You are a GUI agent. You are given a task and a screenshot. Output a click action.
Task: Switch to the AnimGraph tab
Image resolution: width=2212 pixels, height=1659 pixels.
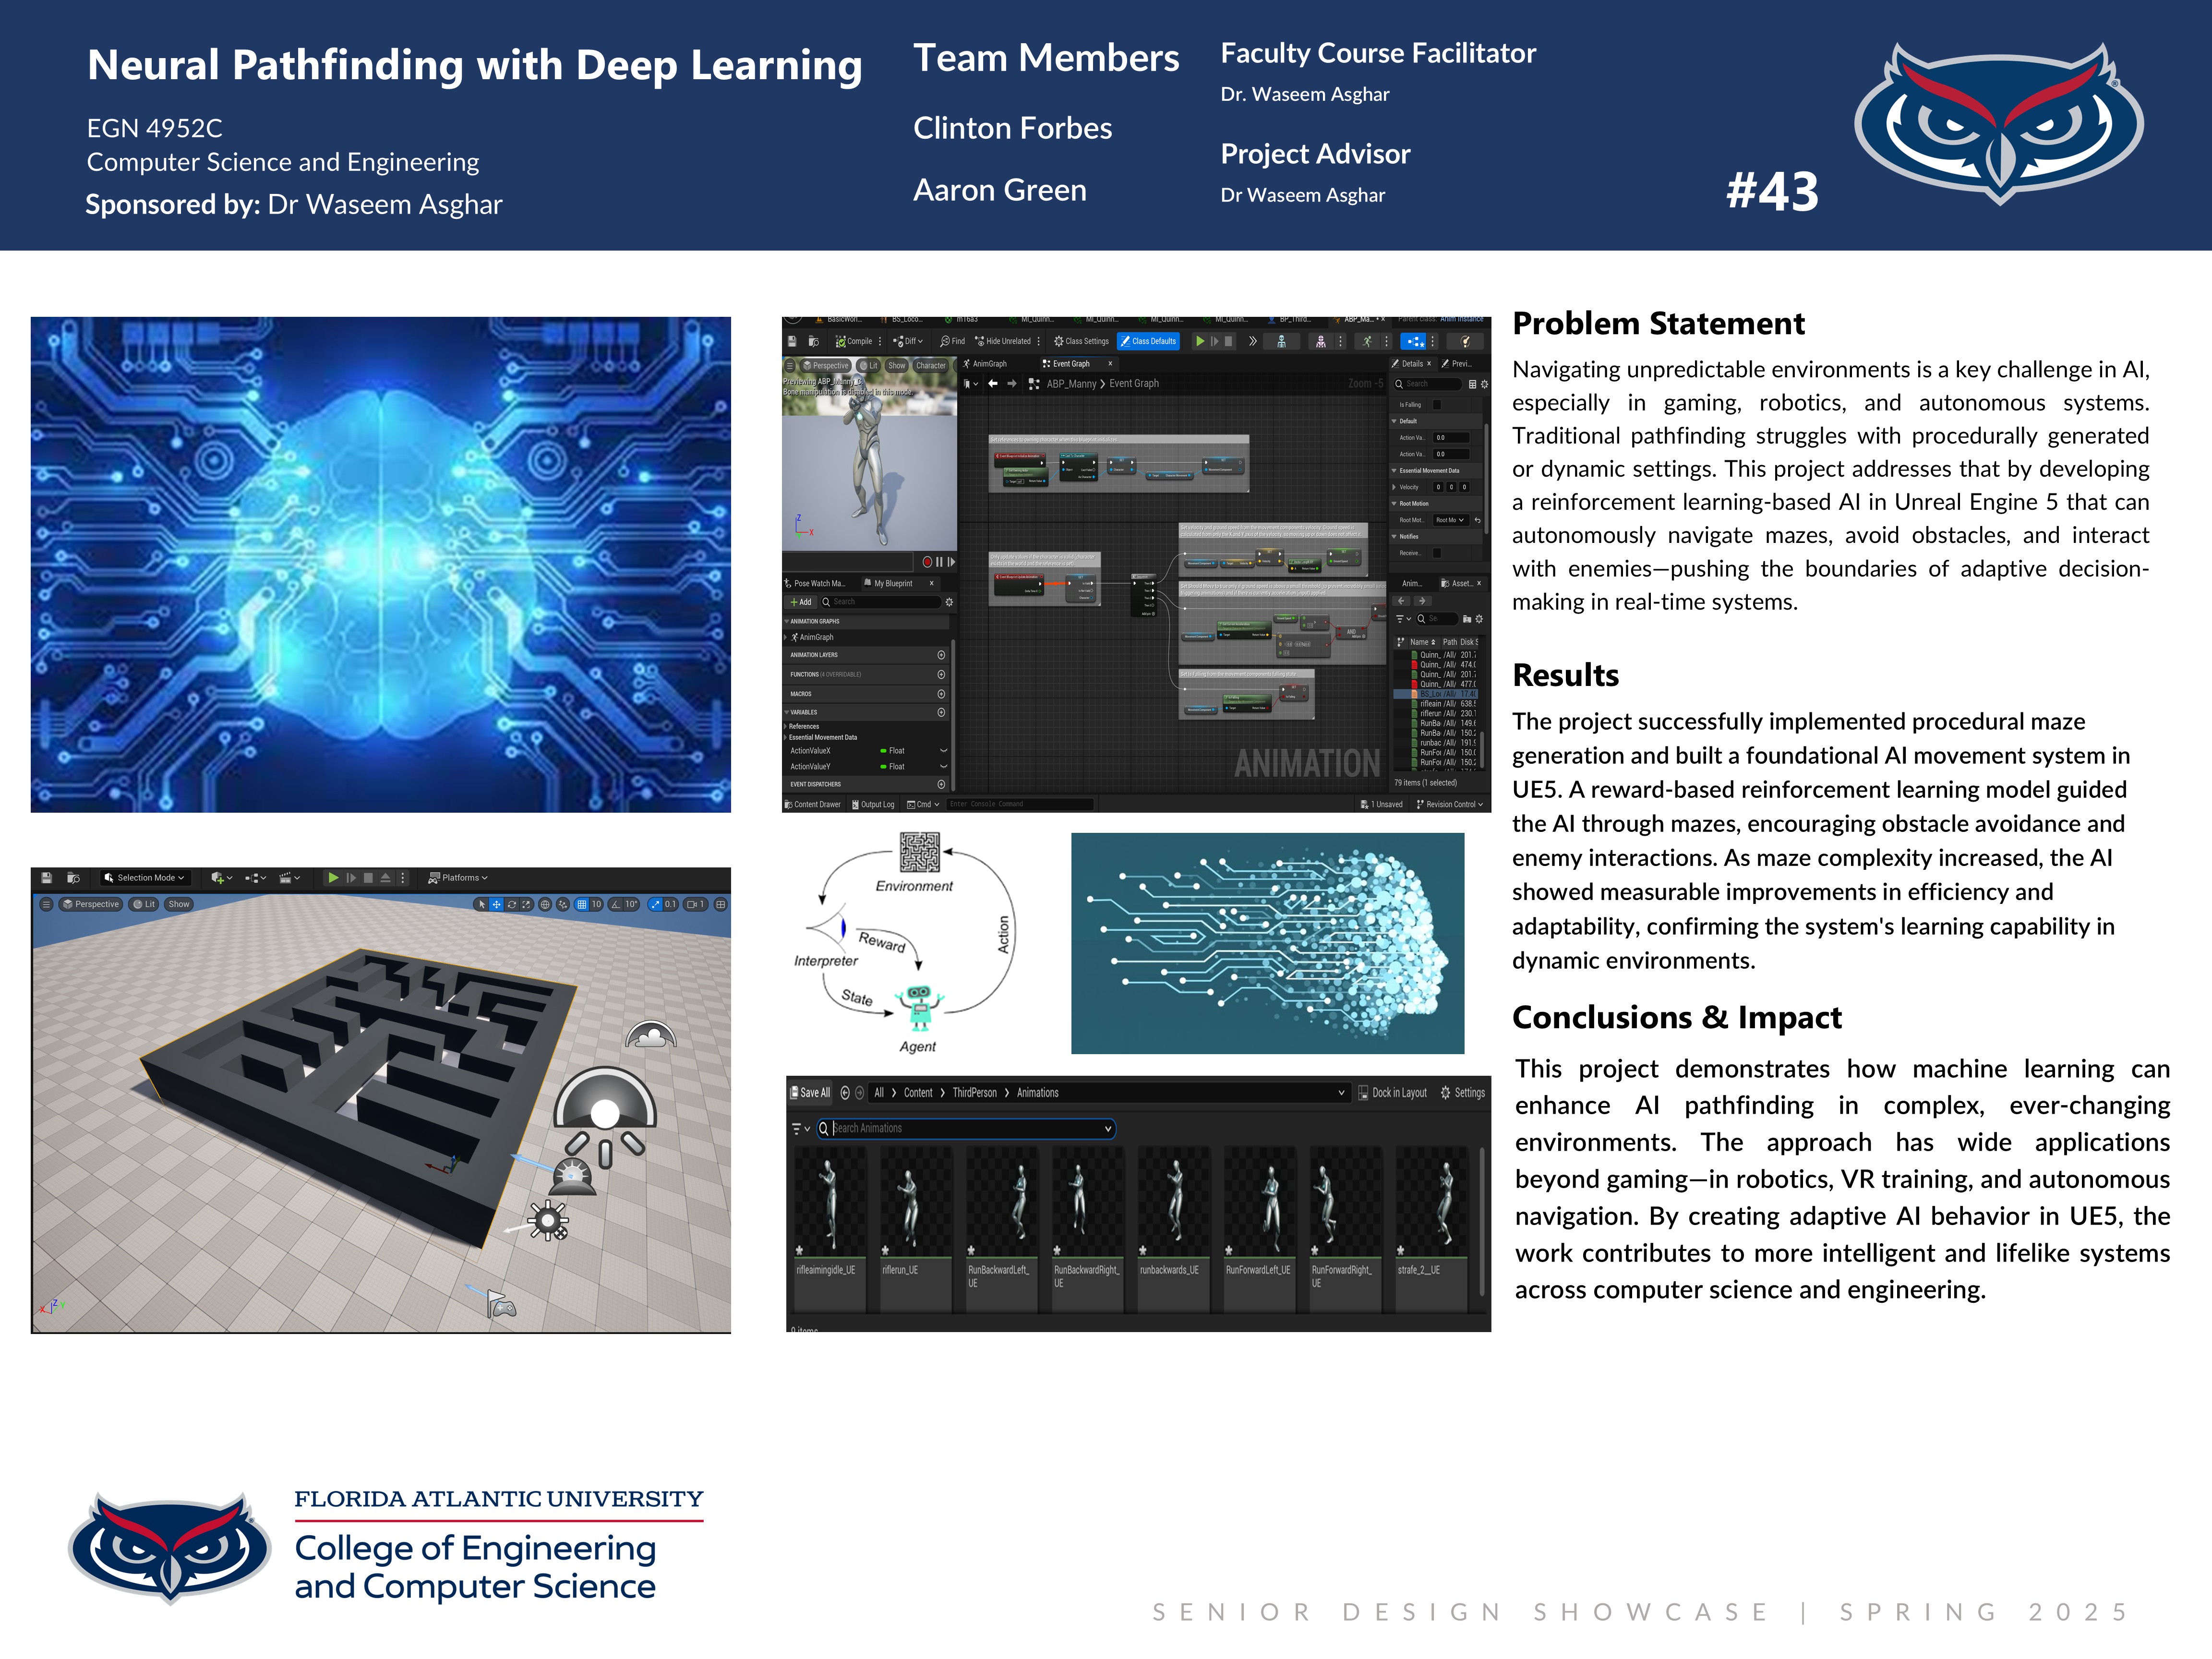coord(985,364)
